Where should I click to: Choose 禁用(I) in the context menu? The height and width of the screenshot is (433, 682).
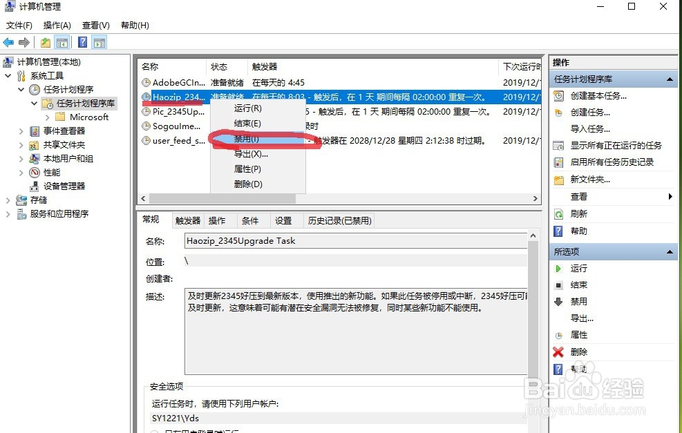click(258, 139)
